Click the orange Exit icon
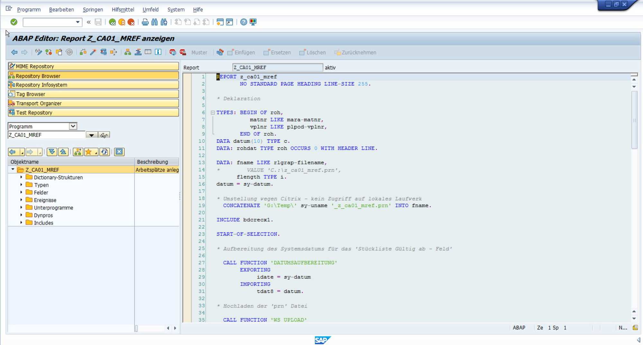Image resolution: width=643 pixels, height=345 pixels. 122,22
